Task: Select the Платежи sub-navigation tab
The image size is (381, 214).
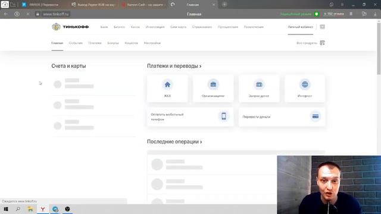Action: [x=95, y=43]
